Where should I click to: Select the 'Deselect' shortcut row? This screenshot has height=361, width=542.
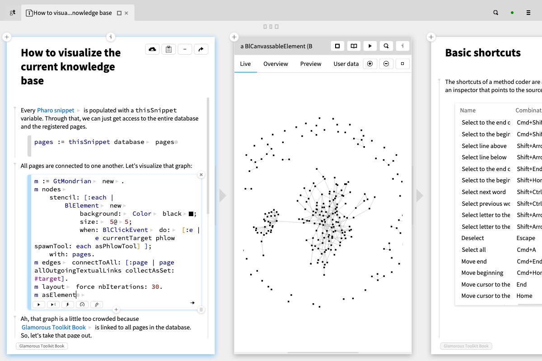499,238
